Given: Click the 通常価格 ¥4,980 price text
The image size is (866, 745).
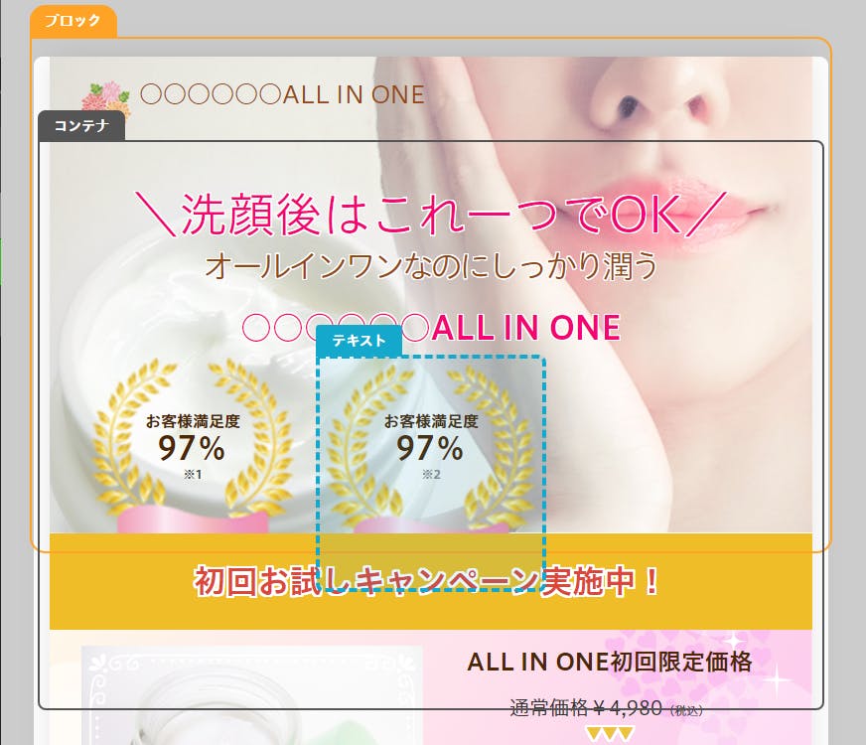Looking at the screenshot, I should pos(606,707).
